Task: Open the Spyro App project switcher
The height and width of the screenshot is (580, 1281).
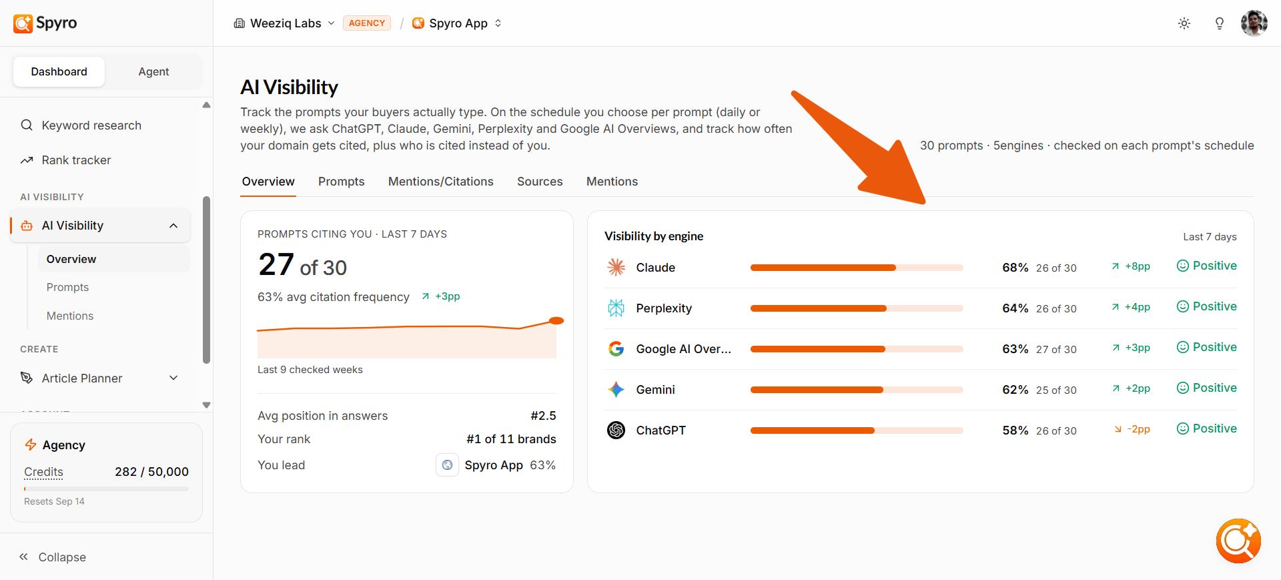Action: click(x=457, y=23)
